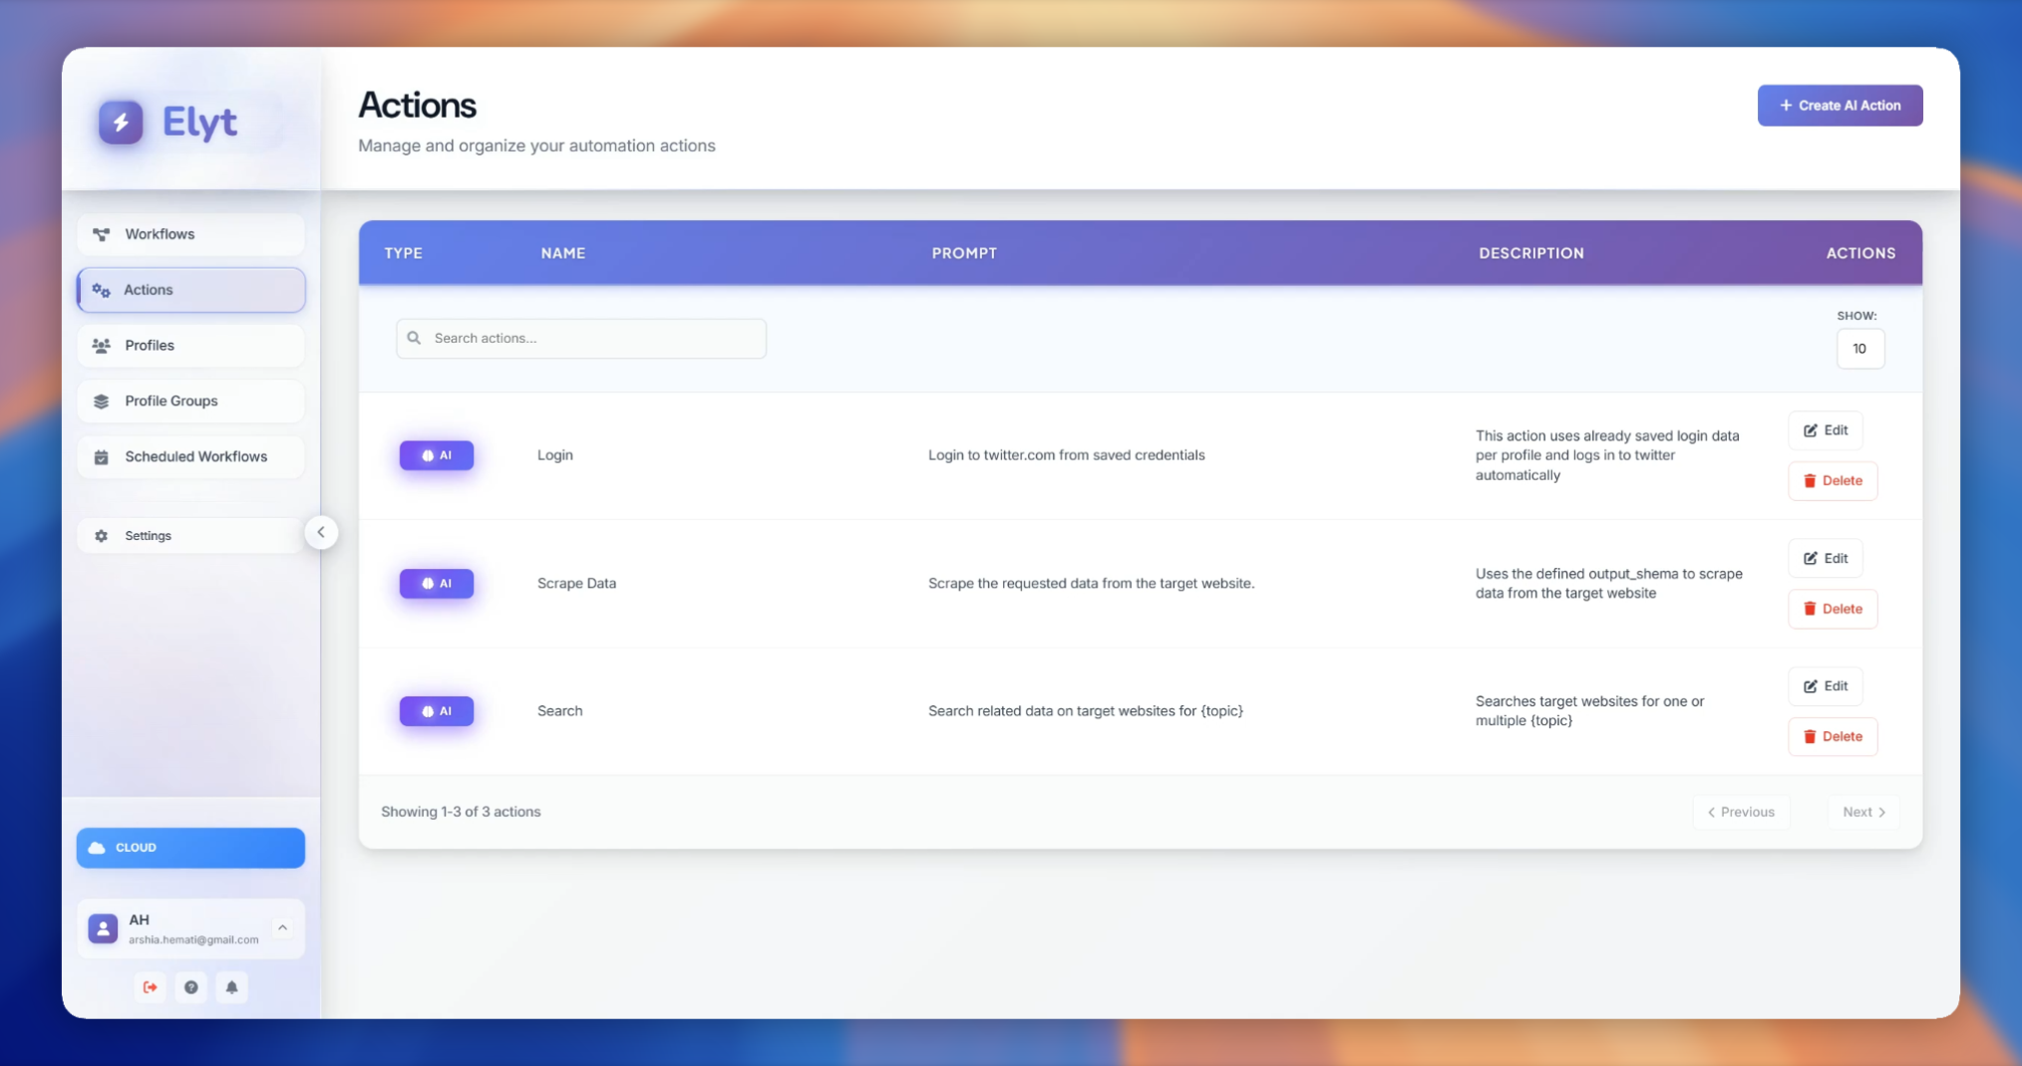Click the Create AI Action button

click(1840, 106)
